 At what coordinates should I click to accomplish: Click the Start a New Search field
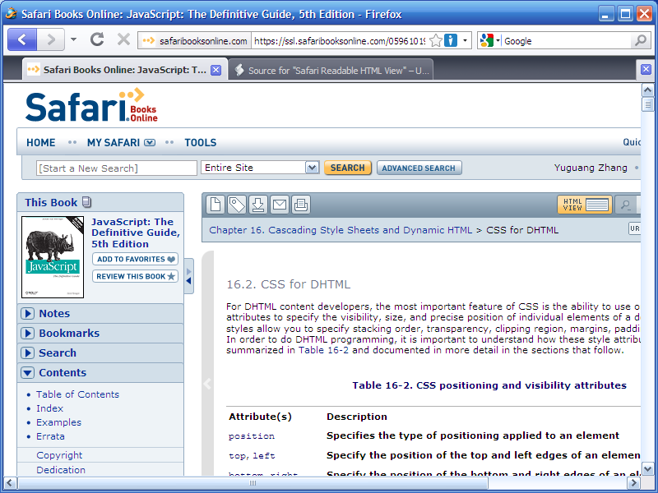[116, 168]
